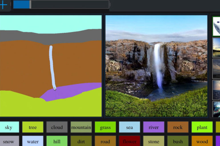Select the river label swatch
This screenshot has height=146, width=220.
[154, 127]
